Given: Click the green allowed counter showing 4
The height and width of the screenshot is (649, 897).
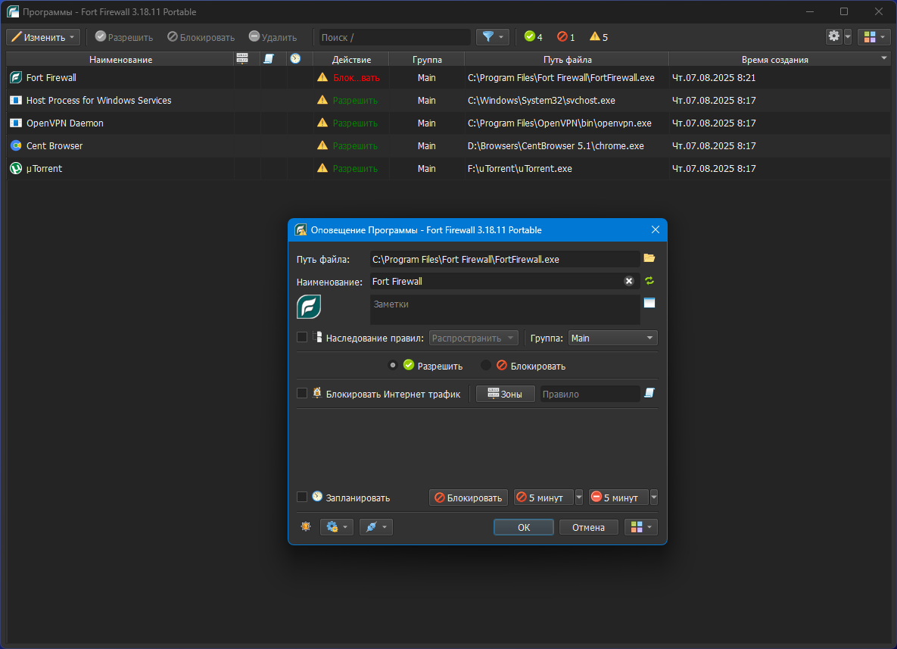Looking at the screenshot, I should [533, 37].
